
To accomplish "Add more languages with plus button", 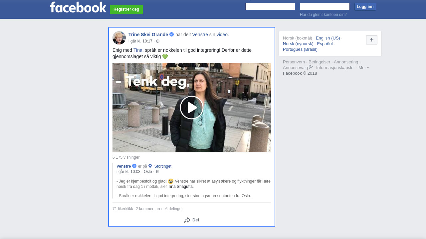I will [x=372, y=40].
